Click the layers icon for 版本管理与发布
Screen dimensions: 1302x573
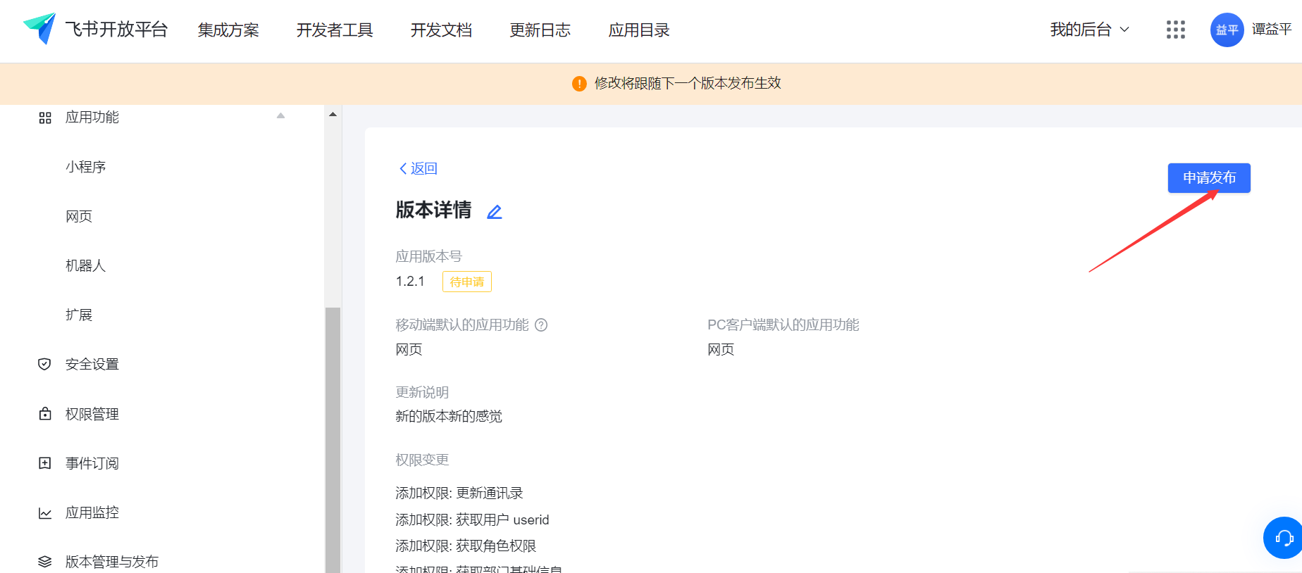point(45,562)
